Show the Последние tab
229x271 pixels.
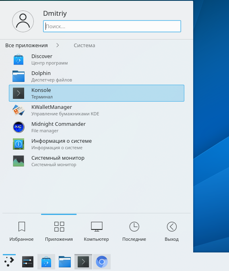click(134, 231)
